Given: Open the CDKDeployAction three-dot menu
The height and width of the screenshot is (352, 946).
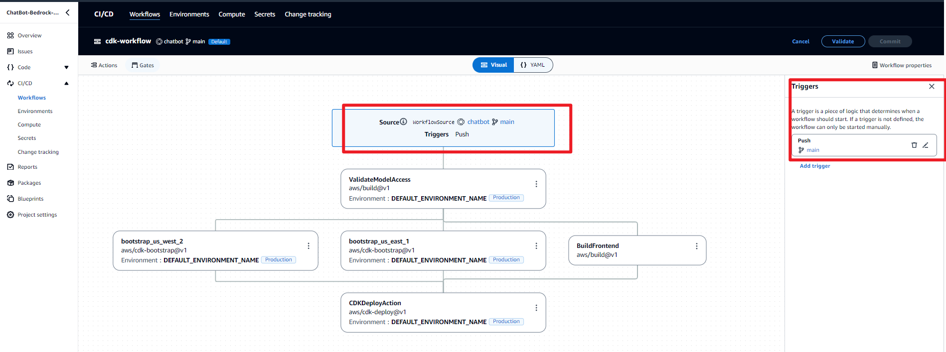Looking at the screenshot, I should click(x=536, y=308).
